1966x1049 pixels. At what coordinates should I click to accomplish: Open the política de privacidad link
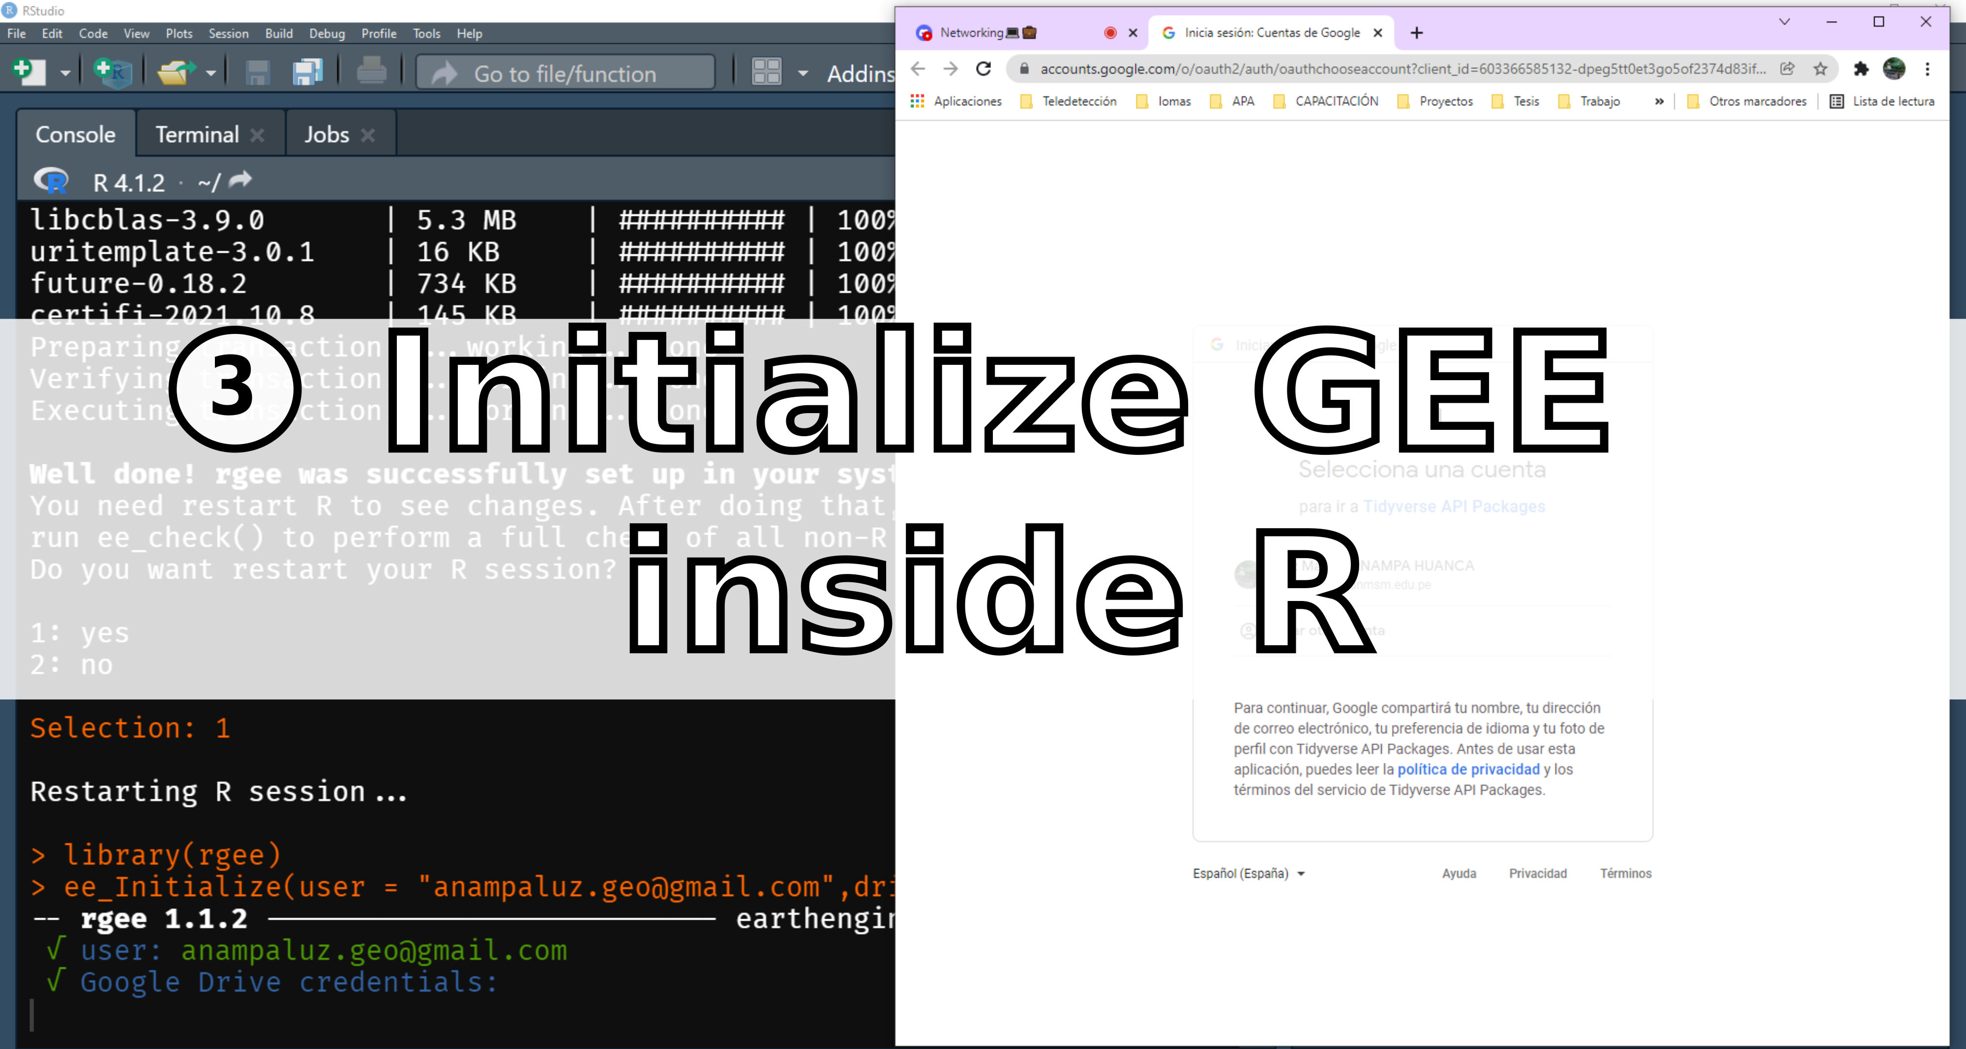pyautogui.click(x=1468, y=769)
